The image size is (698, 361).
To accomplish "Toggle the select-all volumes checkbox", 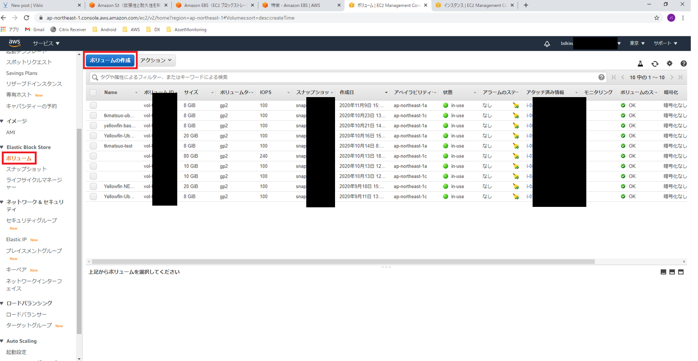I will point(93,92).
